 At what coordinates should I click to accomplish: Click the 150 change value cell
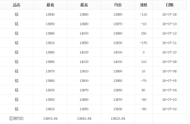(x=143, y=33)
